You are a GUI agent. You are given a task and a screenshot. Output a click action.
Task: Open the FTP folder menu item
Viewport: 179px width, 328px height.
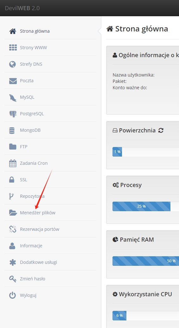coord(50,147)
